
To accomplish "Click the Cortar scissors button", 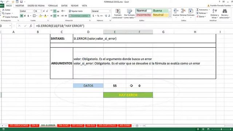I will (6, 10).
